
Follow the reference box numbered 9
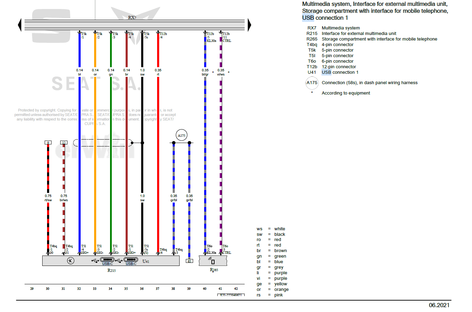pos(48,142)
